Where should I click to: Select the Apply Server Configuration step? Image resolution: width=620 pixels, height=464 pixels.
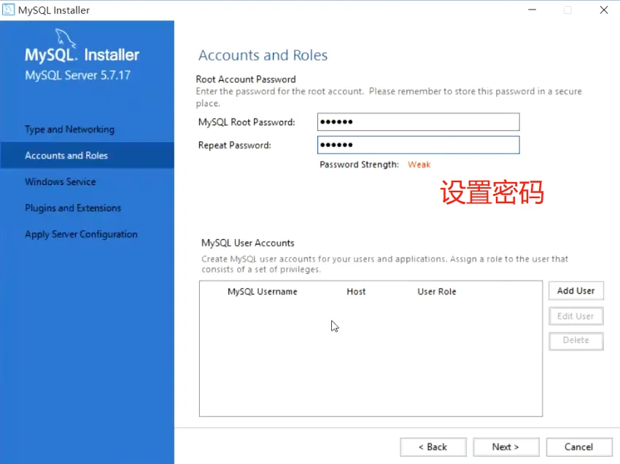click(81, 234)
